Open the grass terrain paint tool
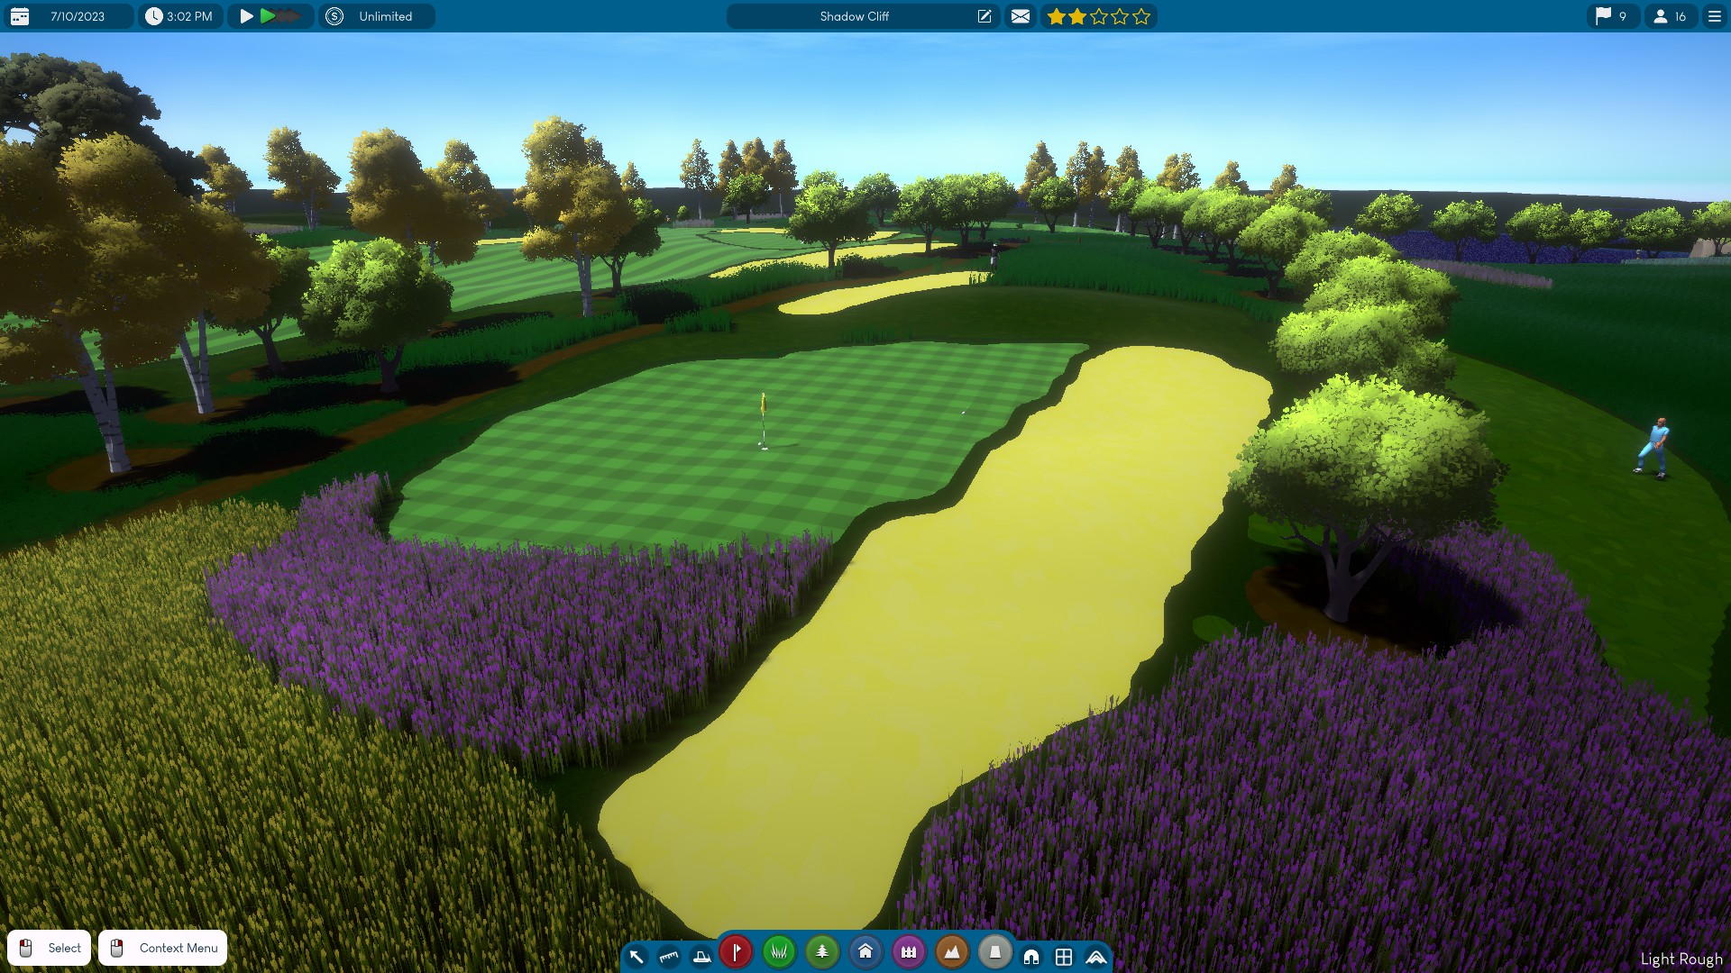 [779, 951]
